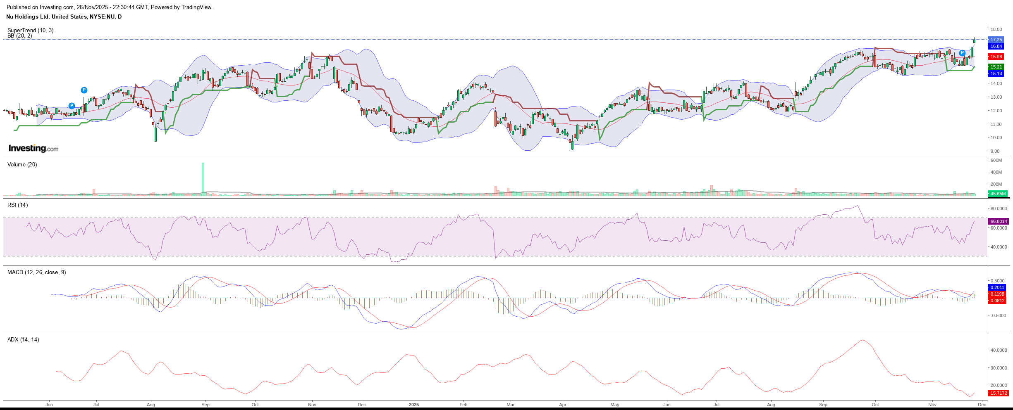Click the tall volume spike bar near September
This screenshot has height=410, width=1013.
pos(203,178)
